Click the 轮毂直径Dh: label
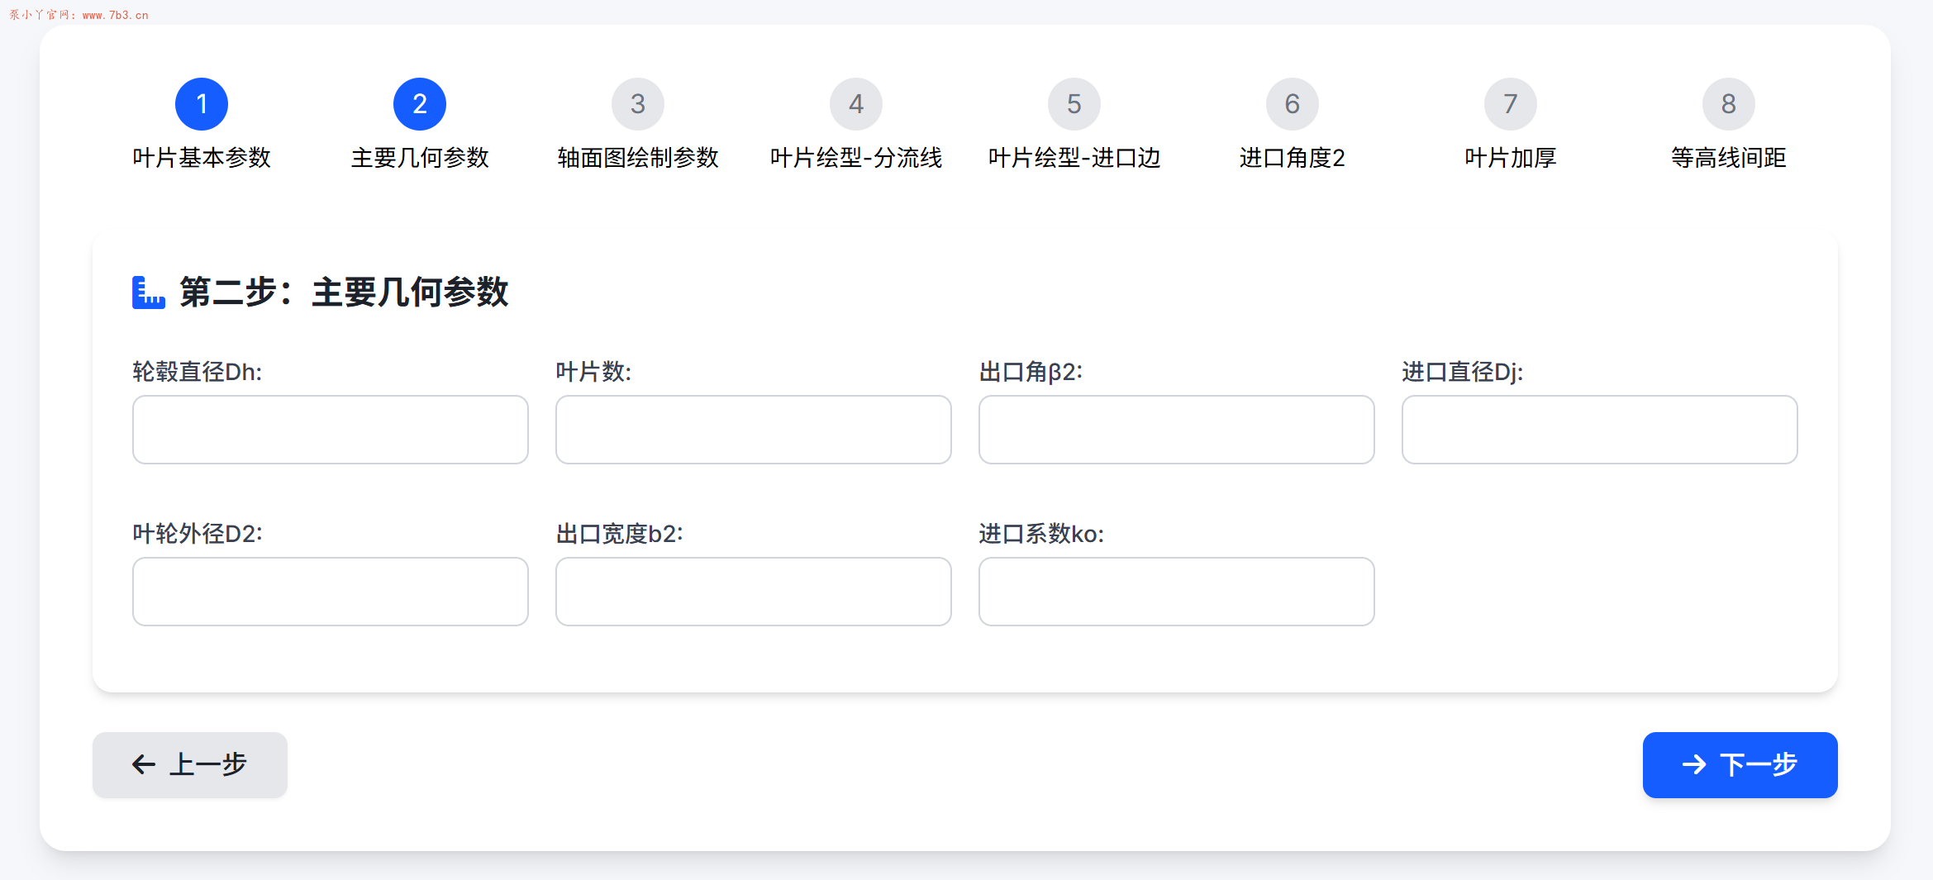This screenshot has width=1933, height=880. click(x=198, y=372)
